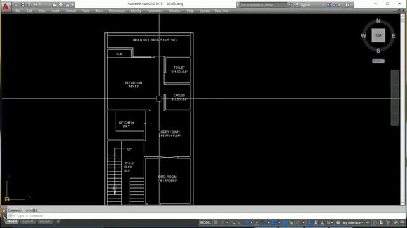Viewport: 407px width, 228px height.
Task: Click the keyword search field in InfoCenter
Action: (263, 5)
